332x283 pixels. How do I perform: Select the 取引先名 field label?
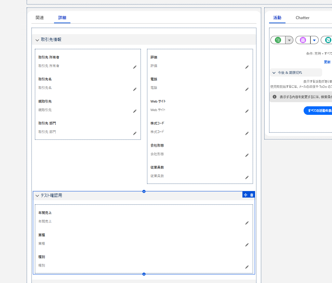point(45,79)
